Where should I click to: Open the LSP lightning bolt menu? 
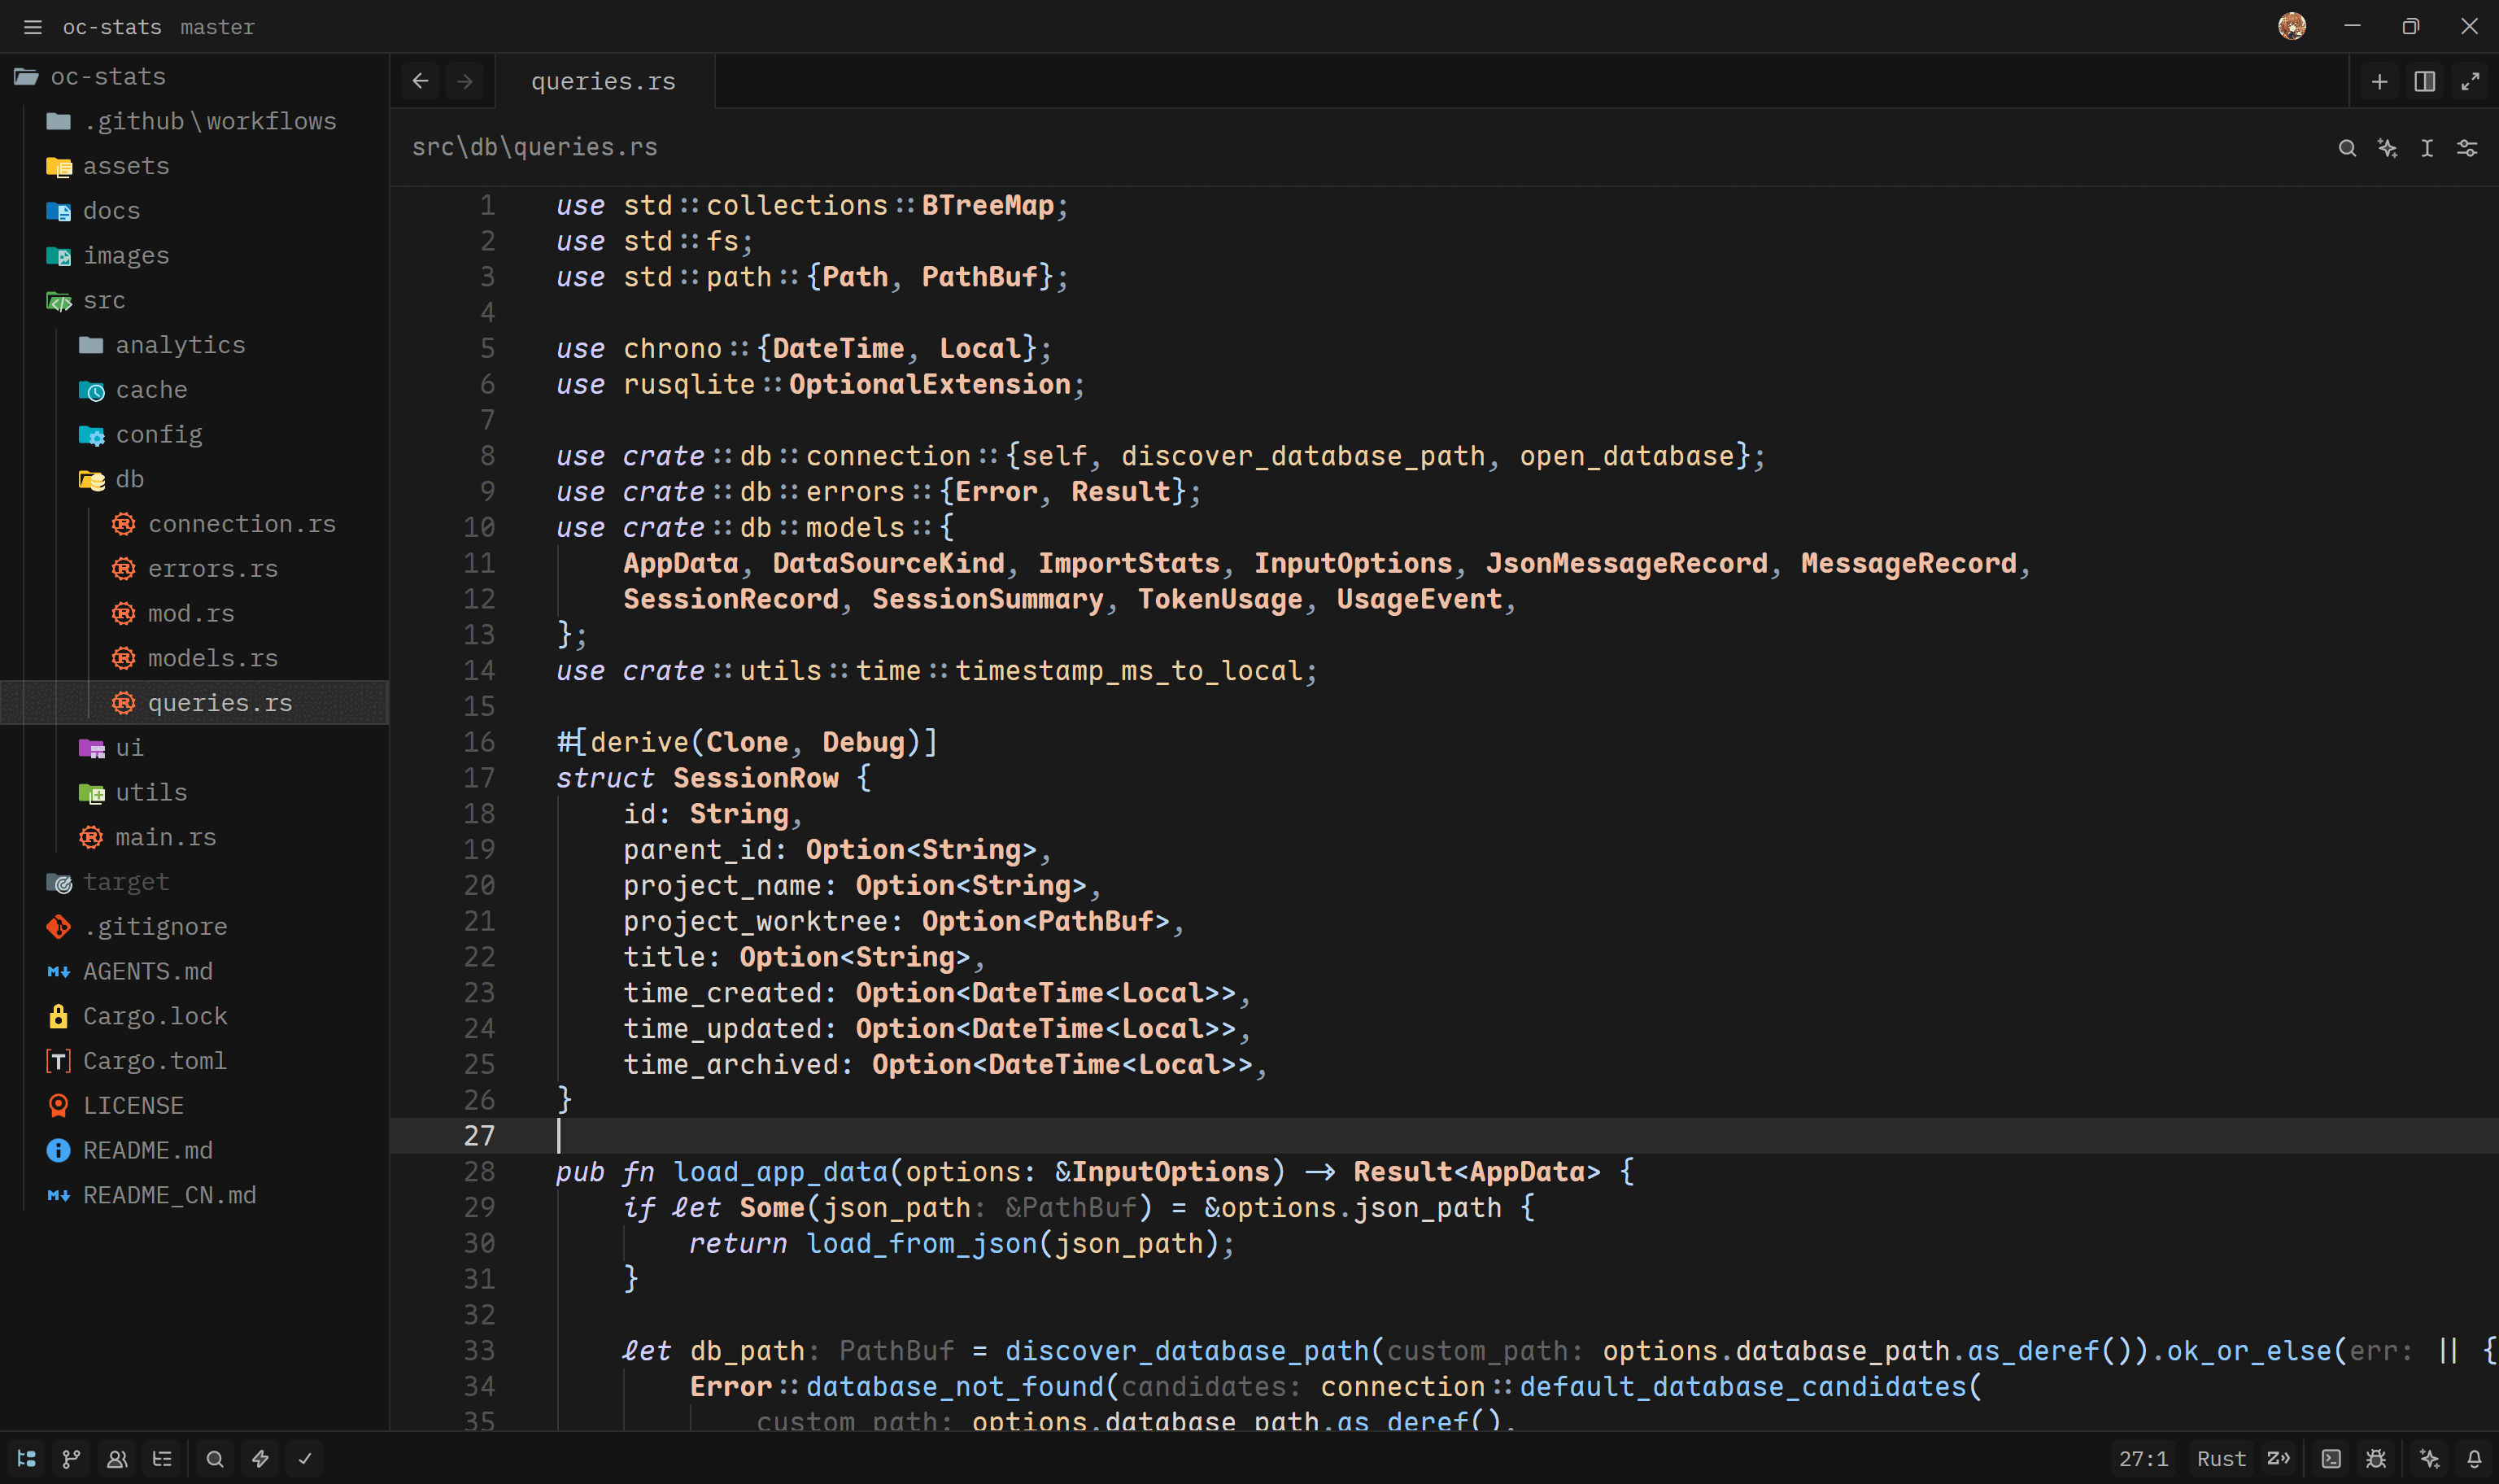(x=259, y=1459)
